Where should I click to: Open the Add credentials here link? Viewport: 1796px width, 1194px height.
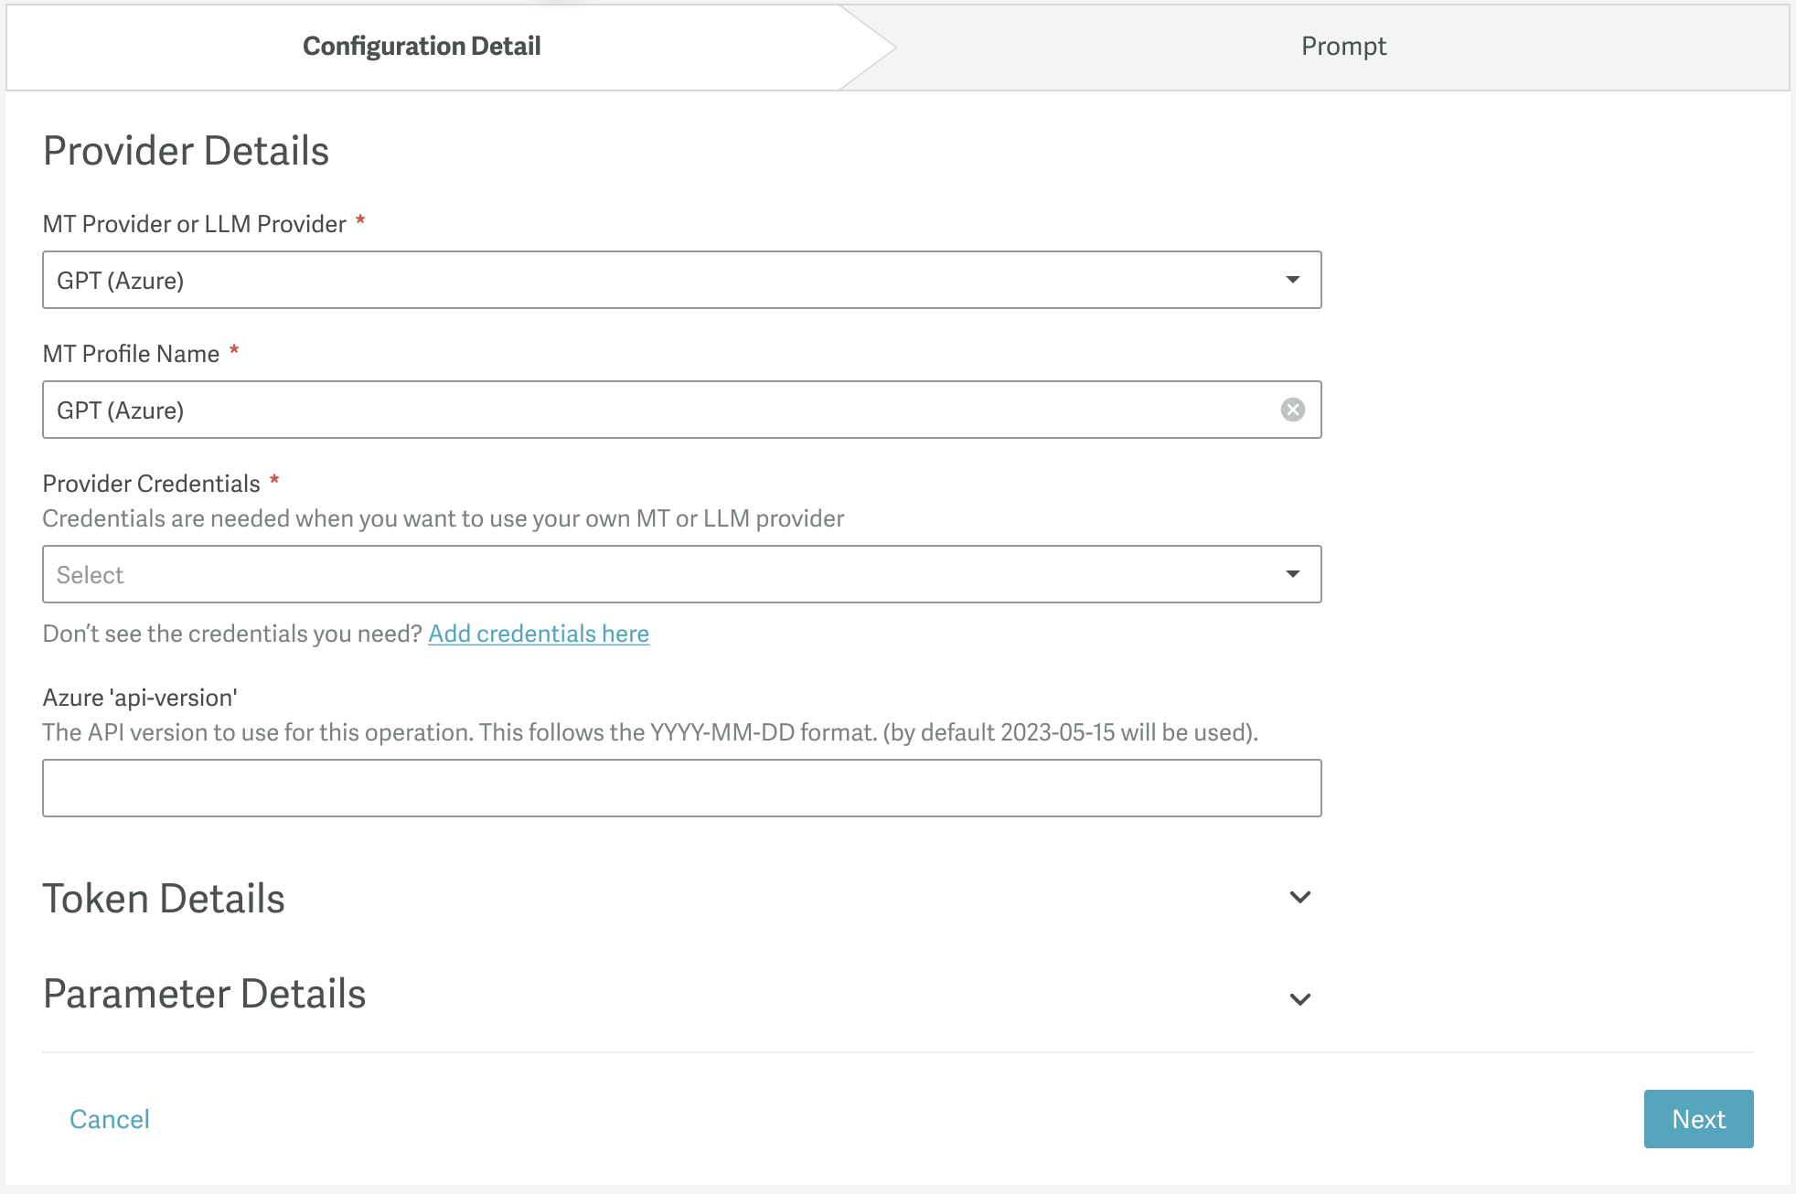point(539,634)
